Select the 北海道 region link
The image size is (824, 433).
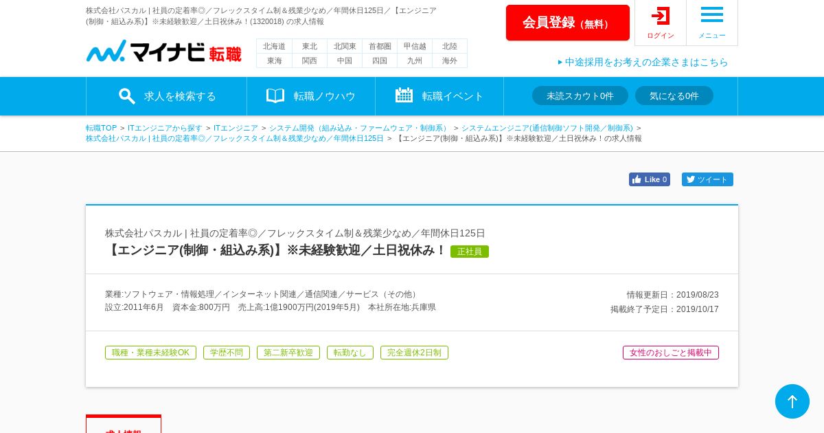tap(274, 46)
